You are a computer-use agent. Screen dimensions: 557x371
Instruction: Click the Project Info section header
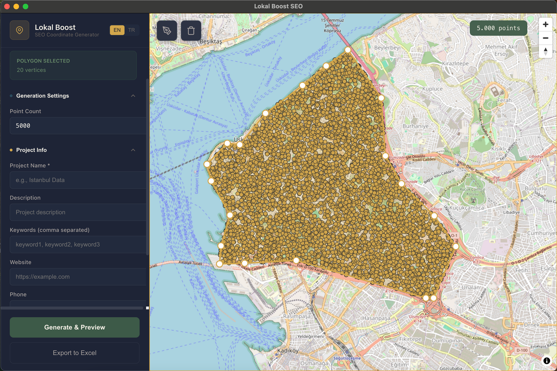pyautogui.click(x=31, y=150)
